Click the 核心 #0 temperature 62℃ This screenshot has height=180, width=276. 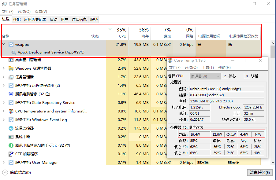pos(200,147)
